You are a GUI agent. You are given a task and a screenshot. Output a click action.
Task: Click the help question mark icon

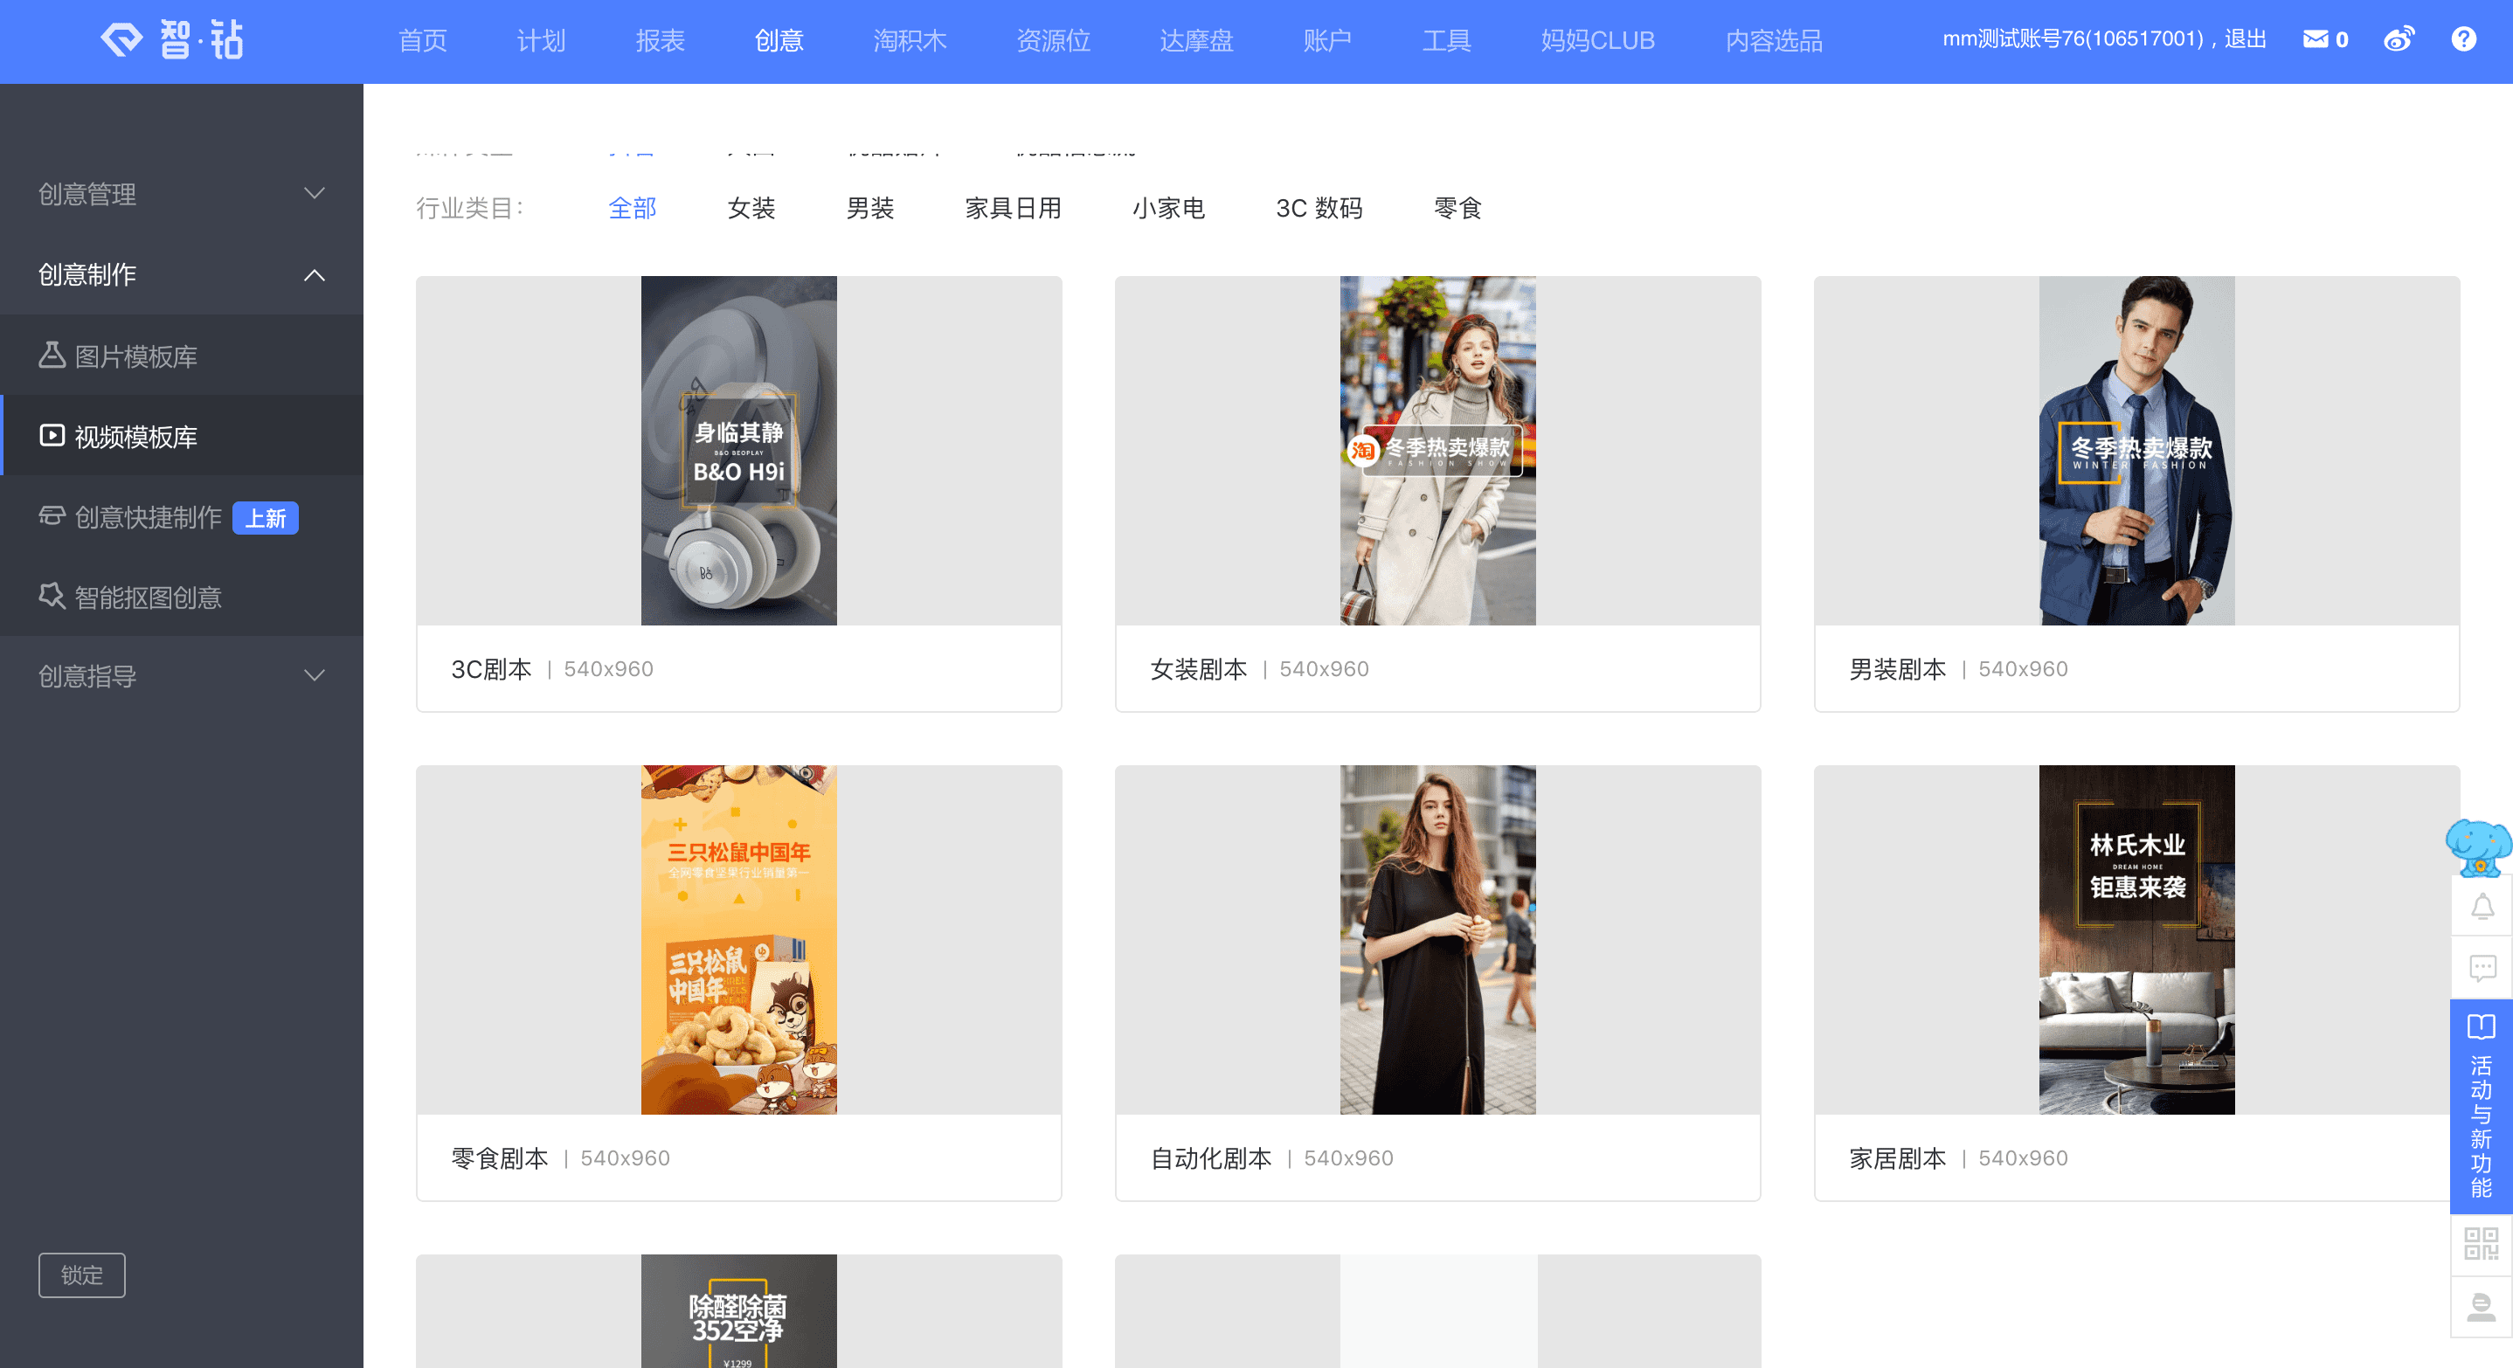[x=2463, y=39]
